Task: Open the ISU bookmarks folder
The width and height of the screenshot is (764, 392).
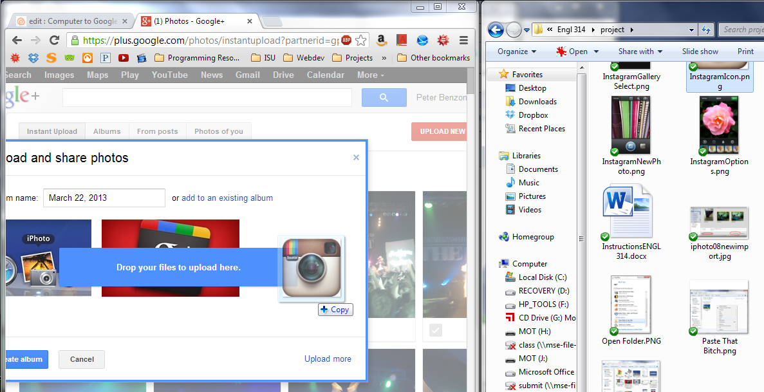Action: coord(263,57)
